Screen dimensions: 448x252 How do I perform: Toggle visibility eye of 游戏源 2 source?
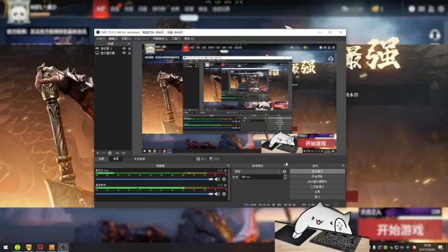[x=124, y=49]
